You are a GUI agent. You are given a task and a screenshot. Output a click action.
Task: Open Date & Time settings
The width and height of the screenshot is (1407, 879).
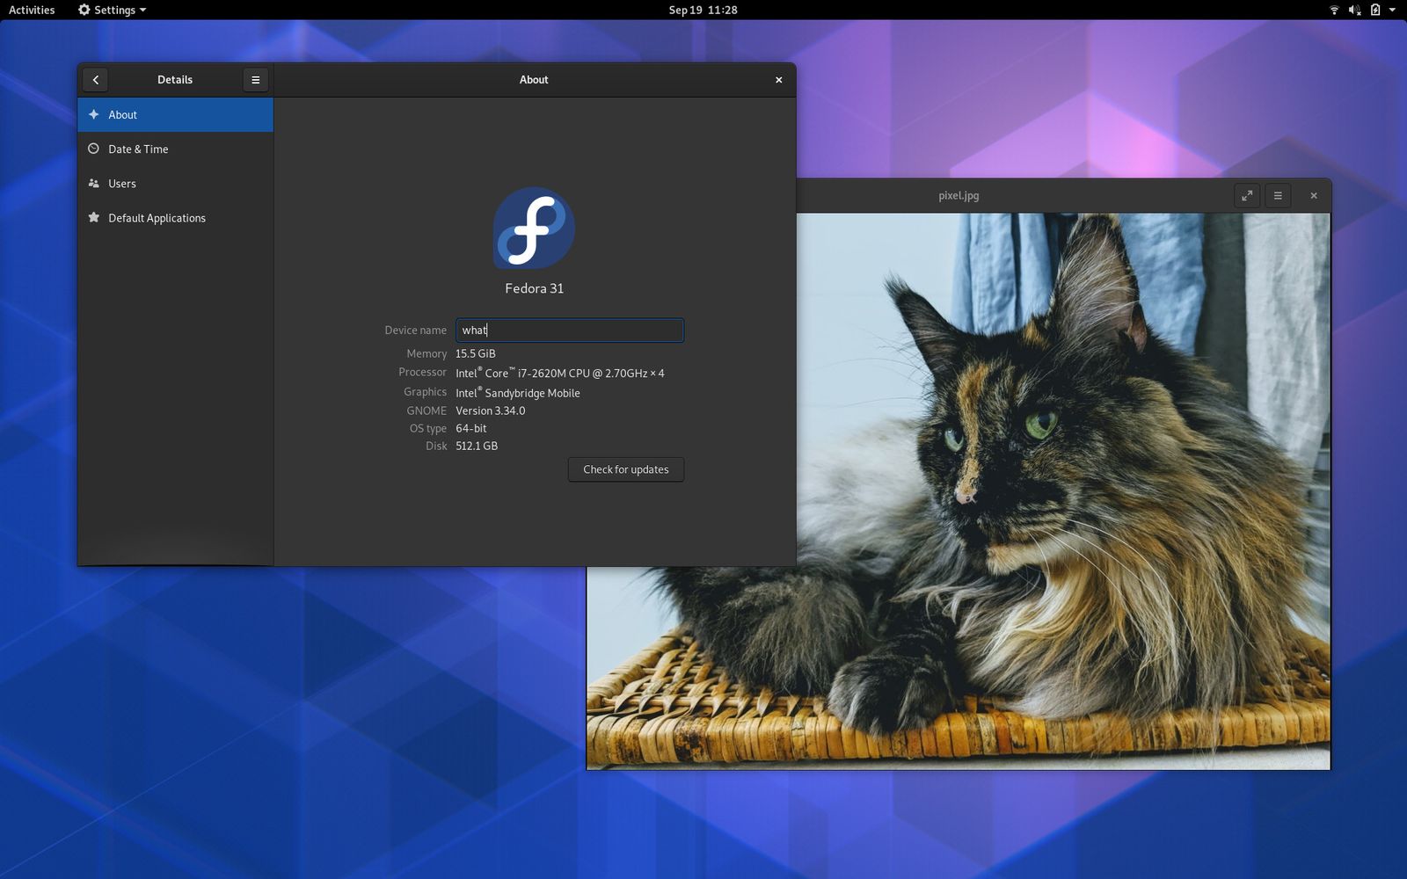click(x=138, y=149)
